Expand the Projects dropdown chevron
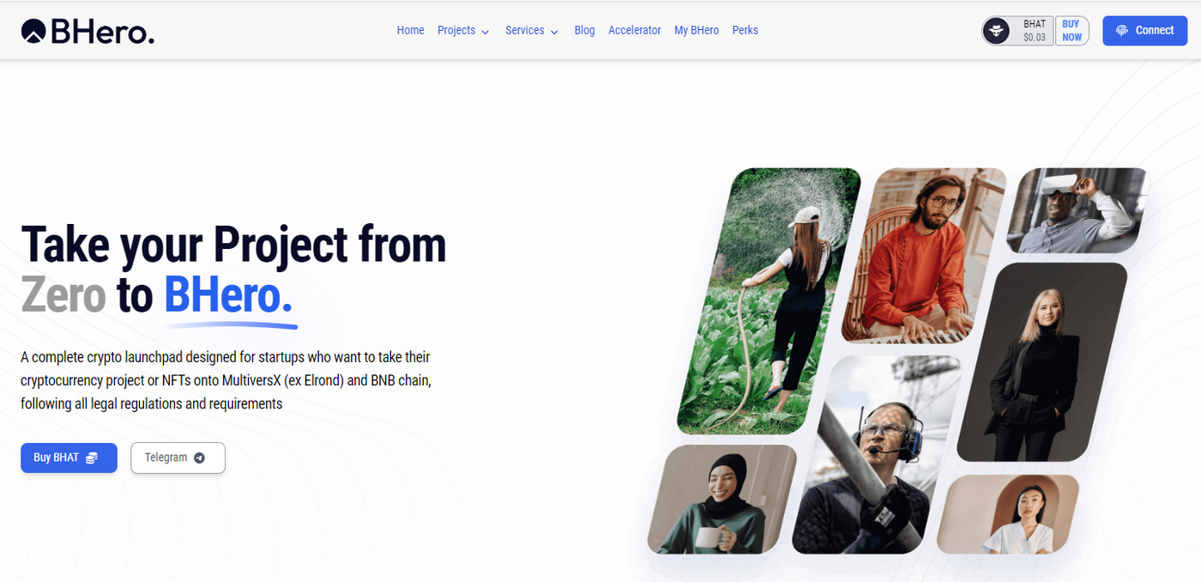This screenshot has height=582, width=1201. tap(485, 32)
